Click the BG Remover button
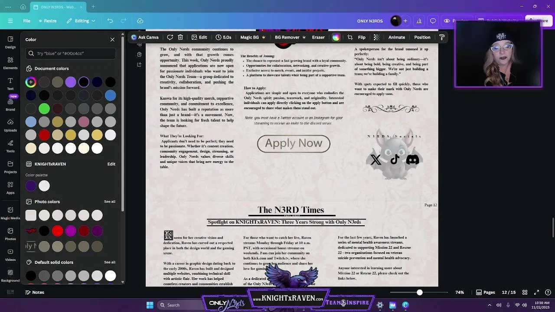The image size is (555, 312). click(x=290, y=37)
